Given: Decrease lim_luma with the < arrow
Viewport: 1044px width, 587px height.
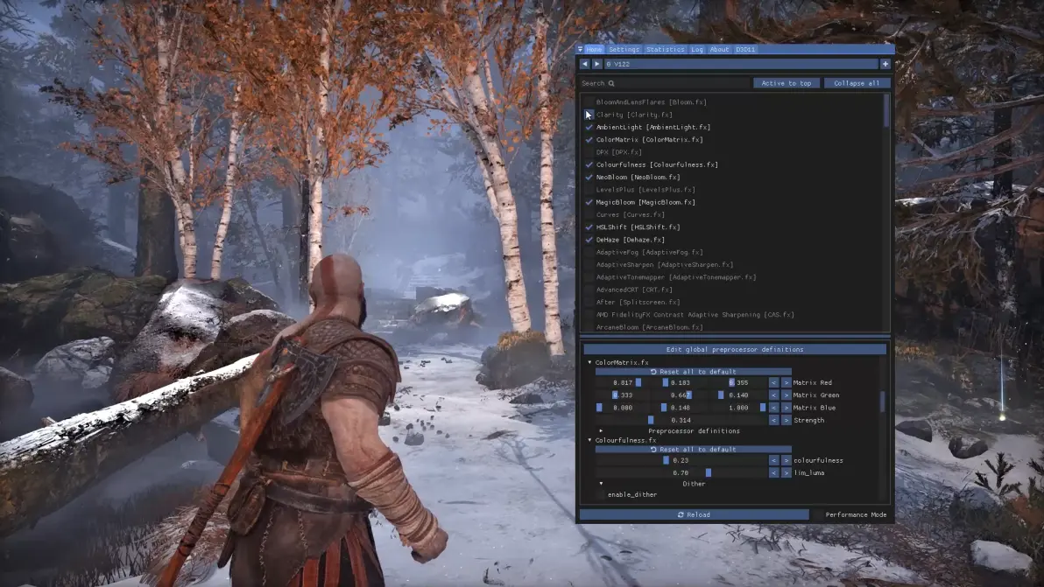Looking at the screenshot, I should click(773, 472).
